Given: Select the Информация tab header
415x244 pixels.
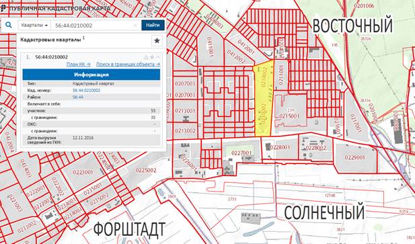Looking at the screenshot, I should pos(91,75).
